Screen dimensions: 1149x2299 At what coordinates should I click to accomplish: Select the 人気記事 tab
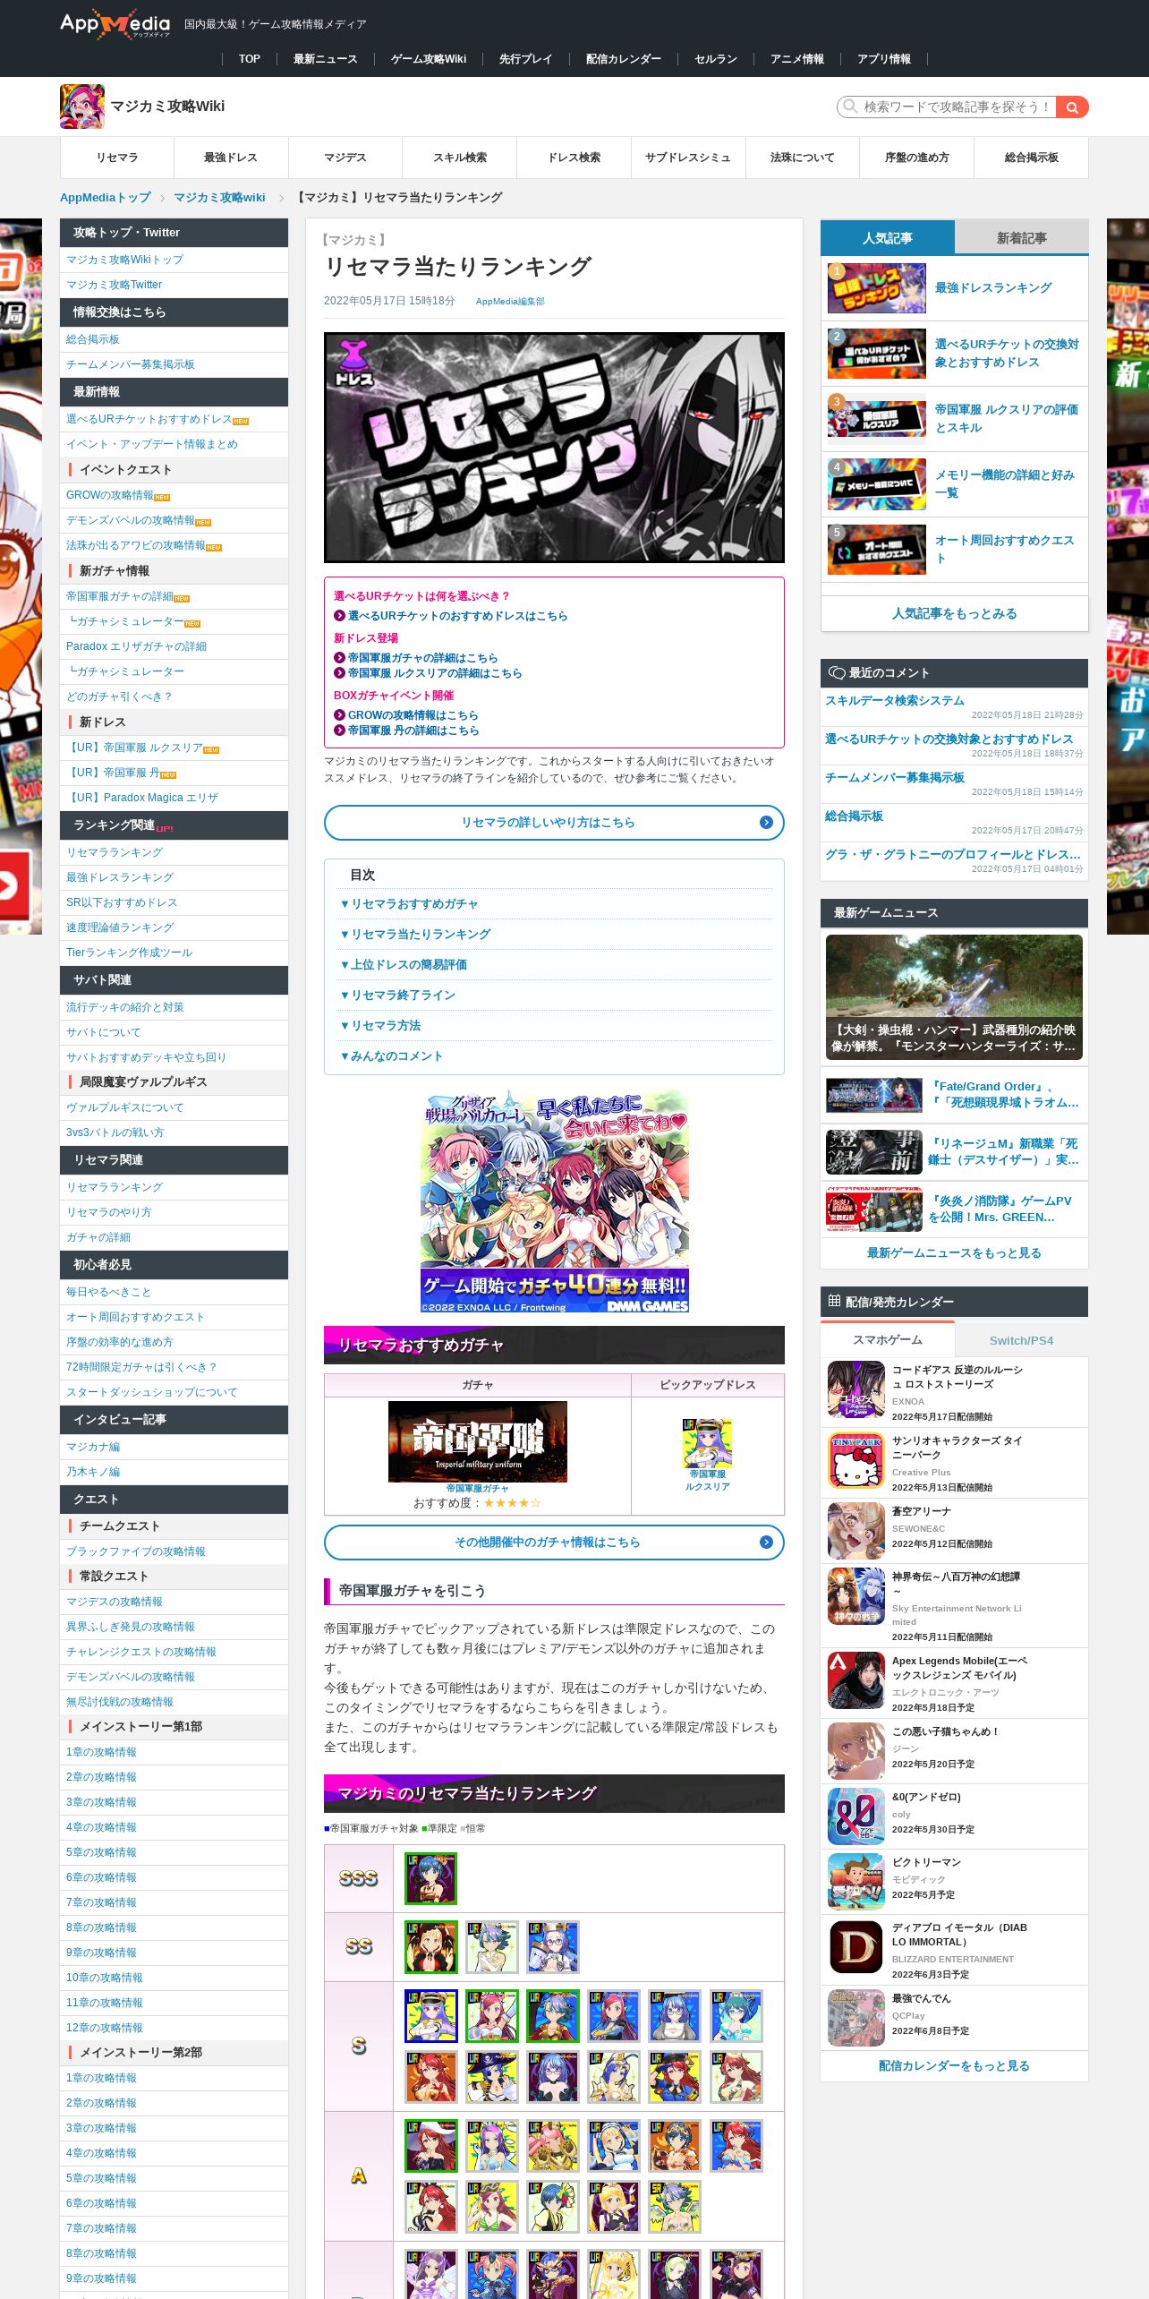[888, 238]
